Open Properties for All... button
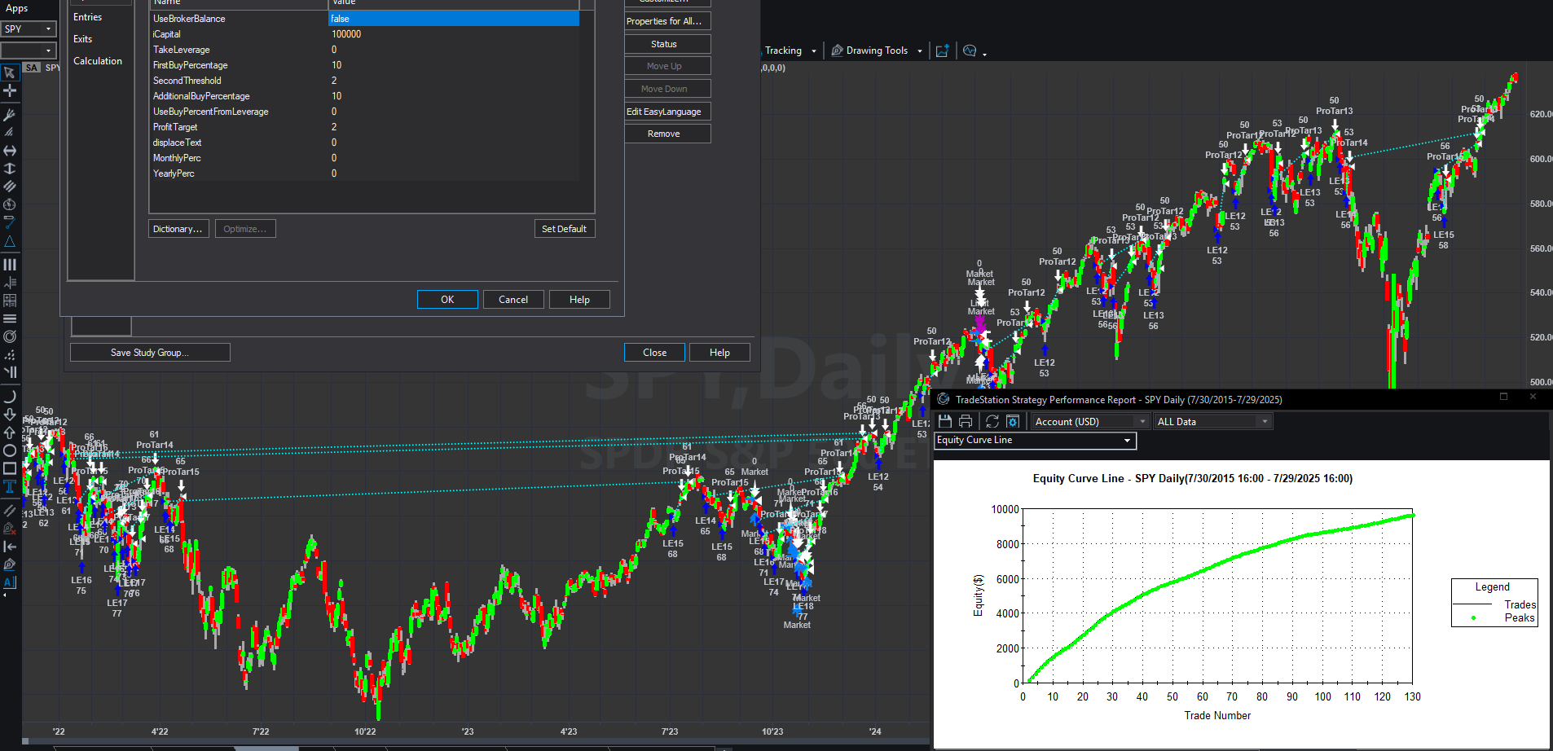The width and height of the screenshot is (1553, 751). pyautogui.click(x=667, y=21)
